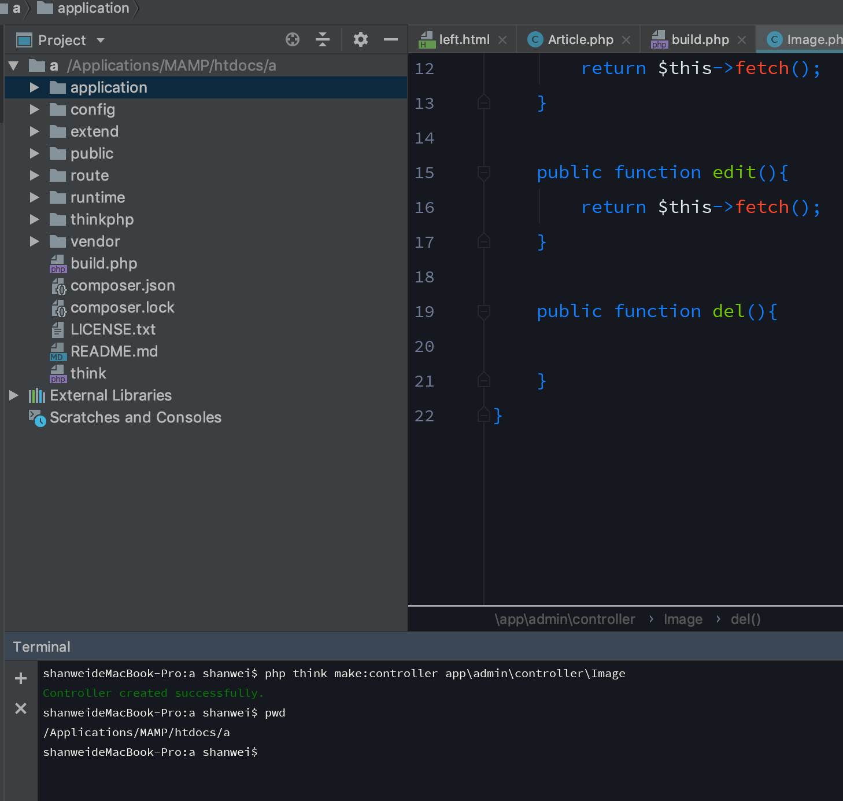The image size is (843, 801).
Task: Close the build.php editor tab
Action: click(x=742, y=40)
